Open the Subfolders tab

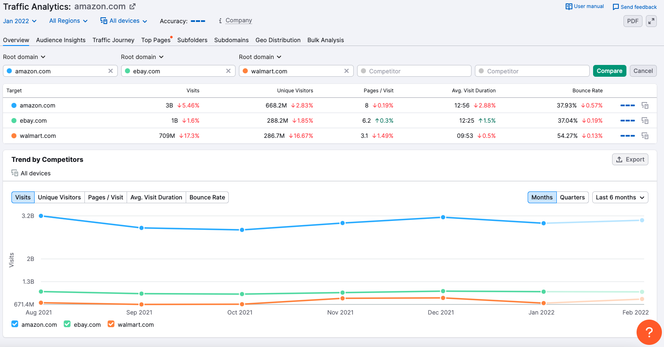pyautogui.click(x=192, y=40)
